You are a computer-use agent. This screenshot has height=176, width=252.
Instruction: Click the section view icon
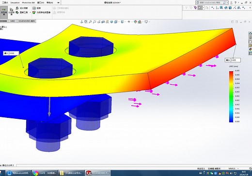coord(103,22)
